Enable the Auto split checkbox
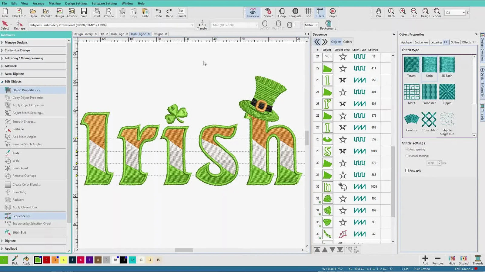 407,170
